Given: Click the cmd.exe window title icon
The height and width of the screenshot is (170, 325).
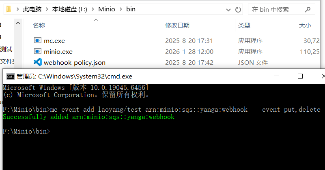Looking at the screenshot, I should coord(11,76).
